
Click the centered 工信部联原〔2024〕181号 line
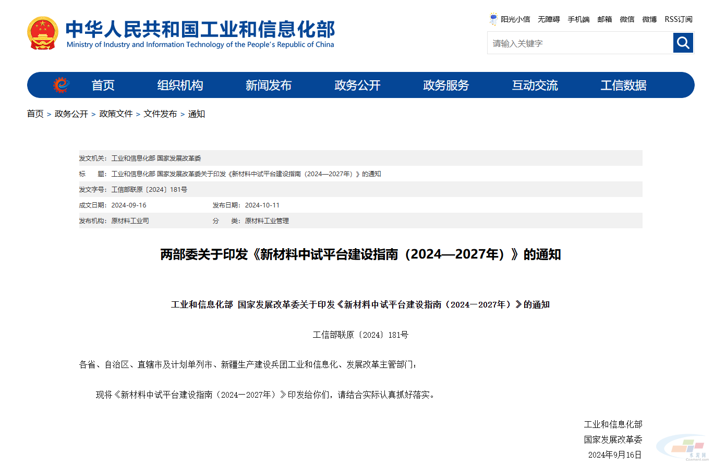(360, 335)
